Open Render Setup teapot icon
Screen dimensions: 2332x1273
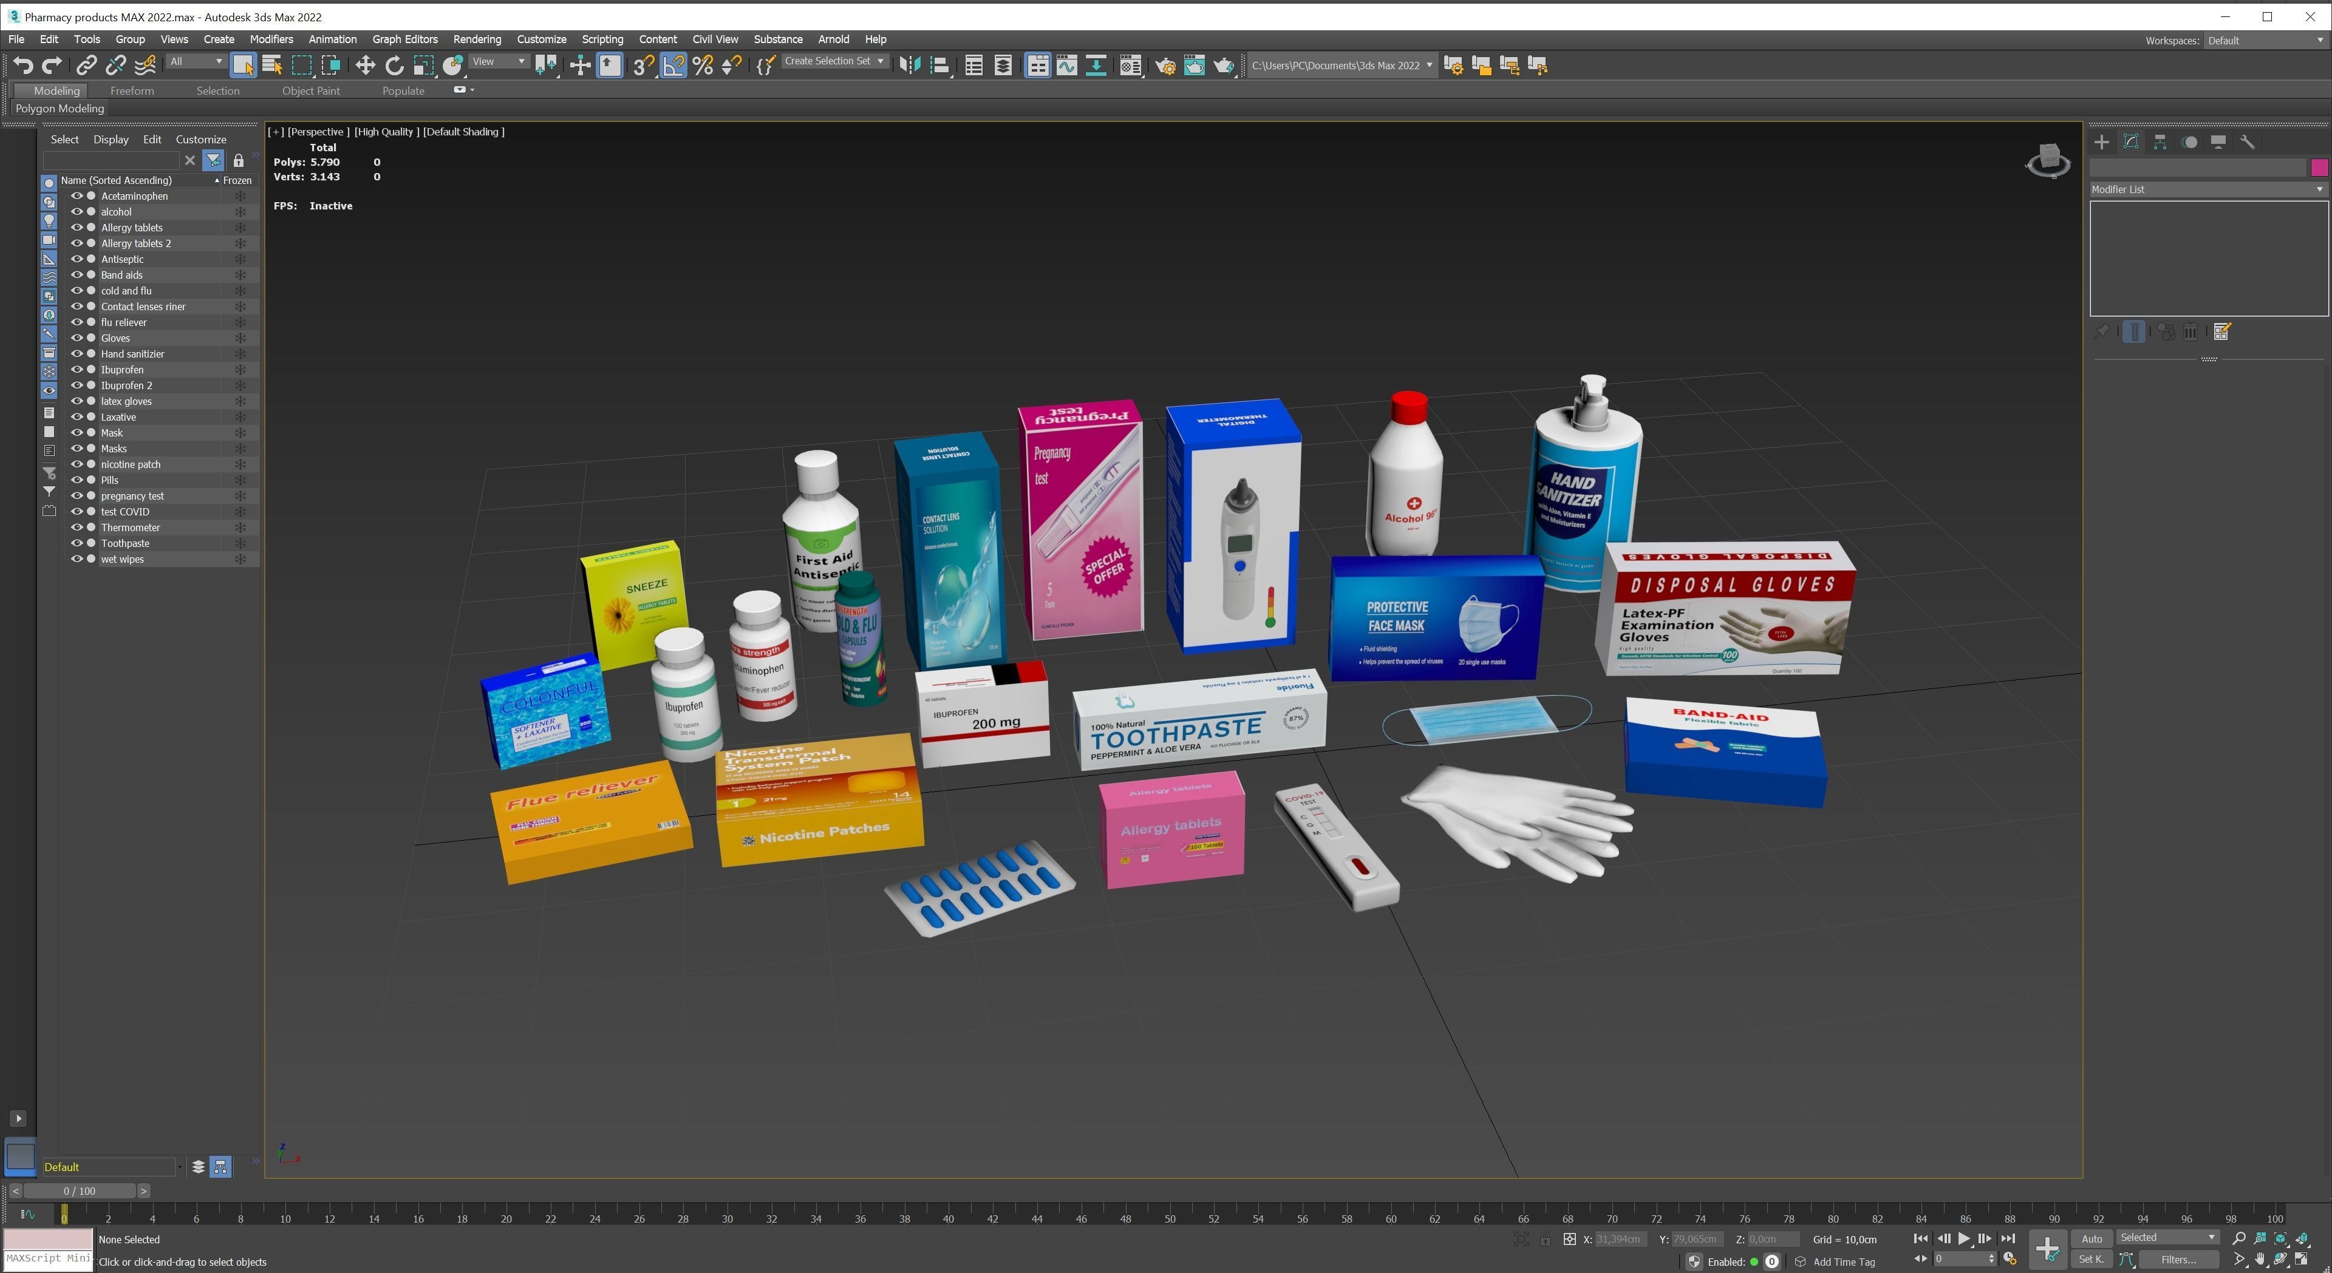1165,65
